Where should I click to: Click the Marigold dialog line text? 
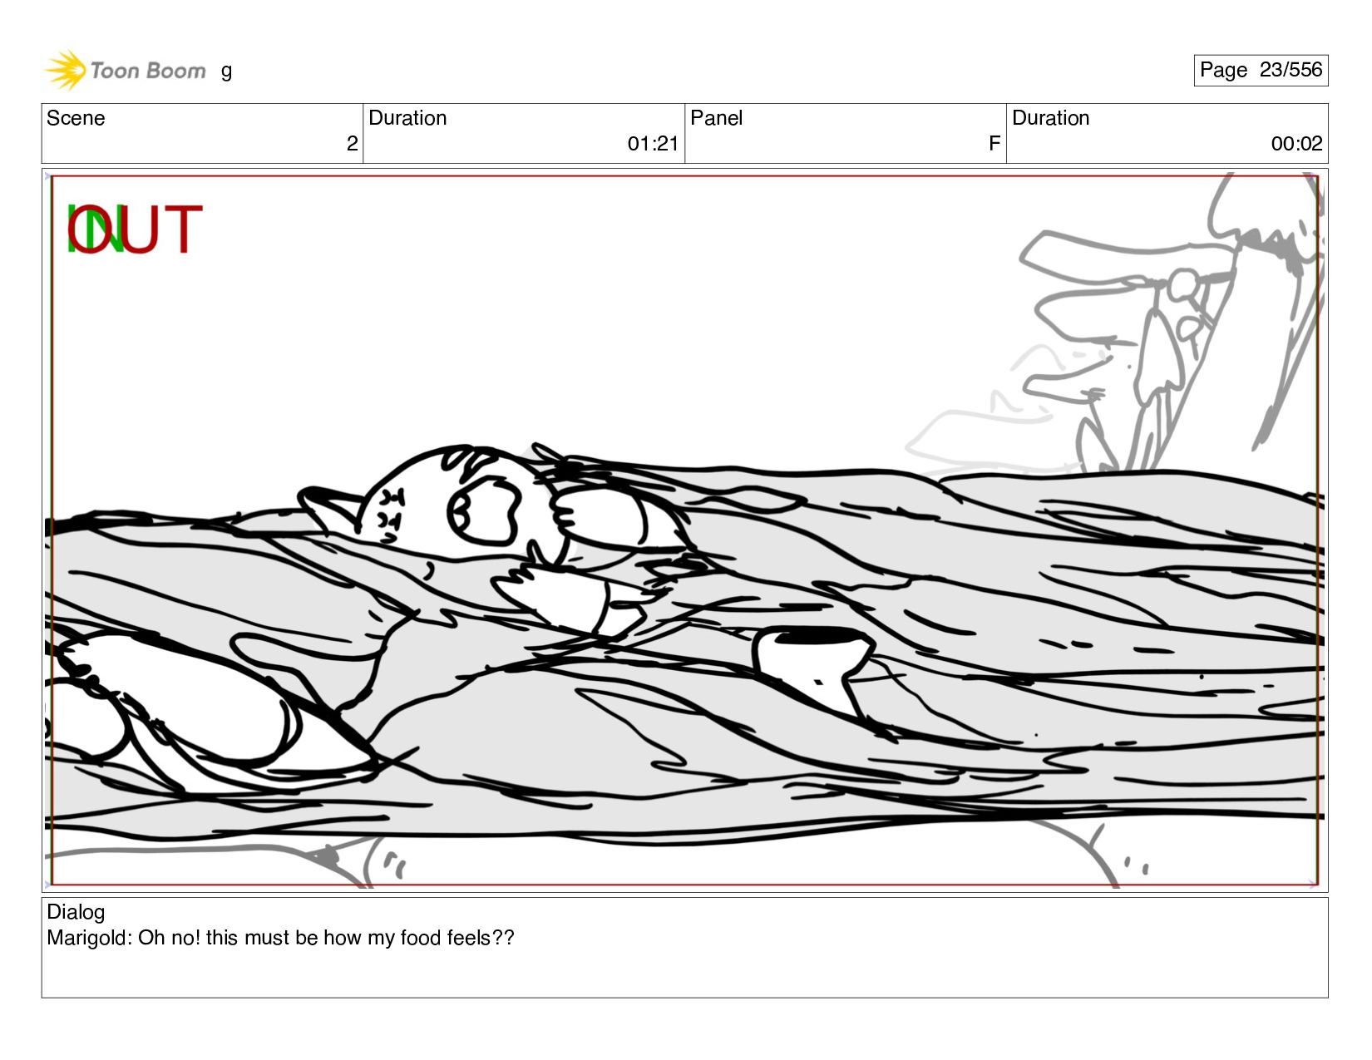(280, 938)
